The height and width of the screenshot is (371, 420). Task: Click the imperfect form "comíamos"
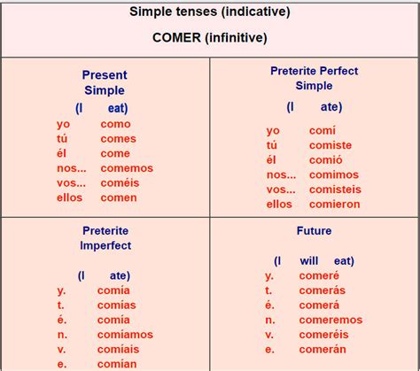coord(125,335)
